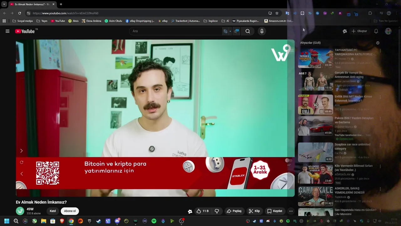
Task: Reload the page in Chrome
Action: (x=19, y=13)
